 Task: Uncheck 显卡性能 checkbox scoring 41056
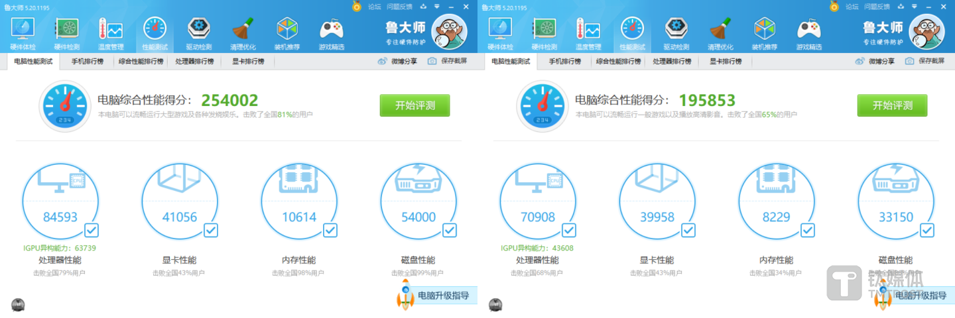tap(211, 230)
